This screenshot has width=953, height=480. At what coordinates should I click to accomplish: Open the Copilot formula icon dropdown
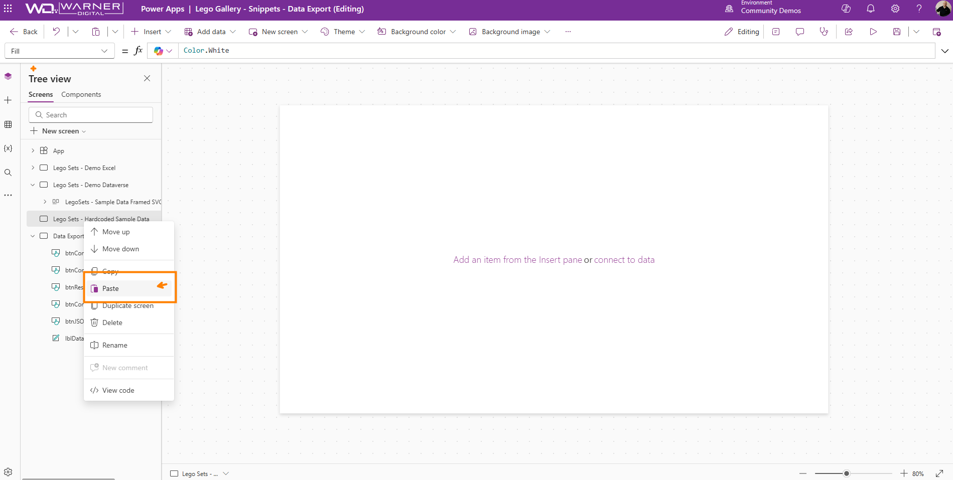coord(163,51)
